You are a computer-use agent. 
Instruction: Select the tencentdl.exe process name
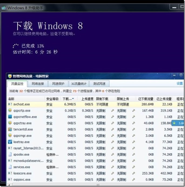23,129
